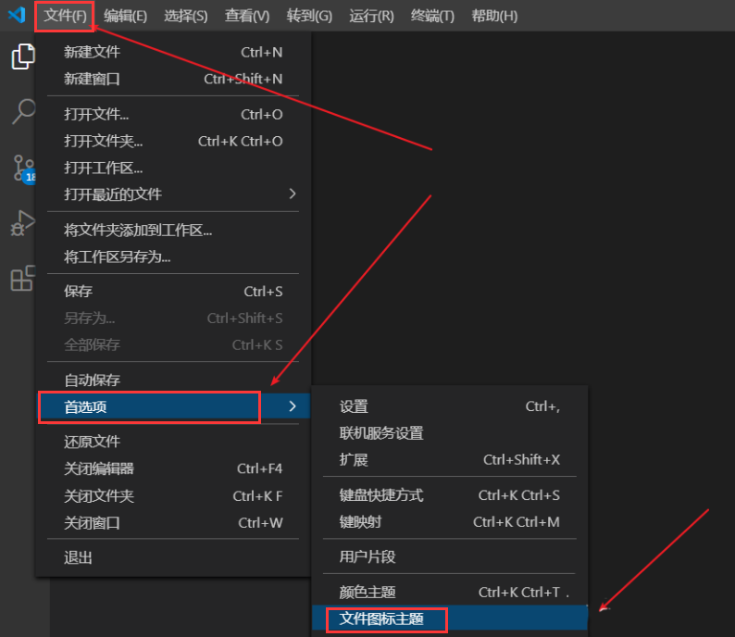The image size is (735, 637).
Task: Open the 帮助(H) menu
Action: [x=494, y=16]
